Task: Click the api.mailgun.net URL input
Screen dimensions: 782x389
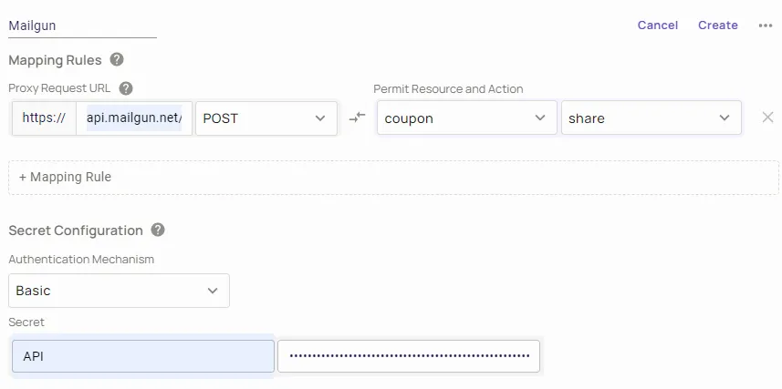Action: point(135,118)
